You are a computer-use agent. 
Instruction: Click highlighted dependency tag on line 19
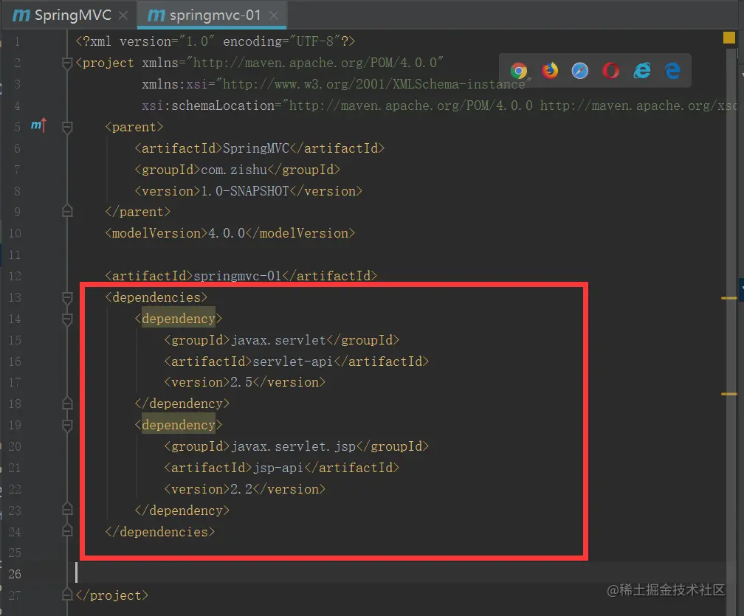(179, 425)
